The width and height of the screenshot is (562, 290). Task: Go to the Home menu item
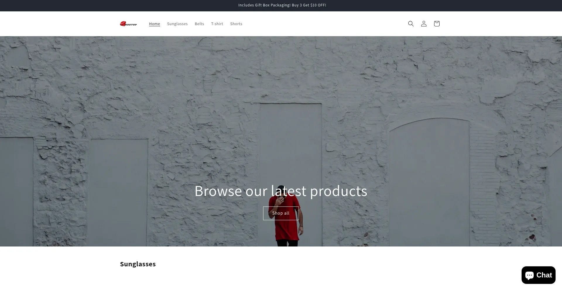(154, 24)
